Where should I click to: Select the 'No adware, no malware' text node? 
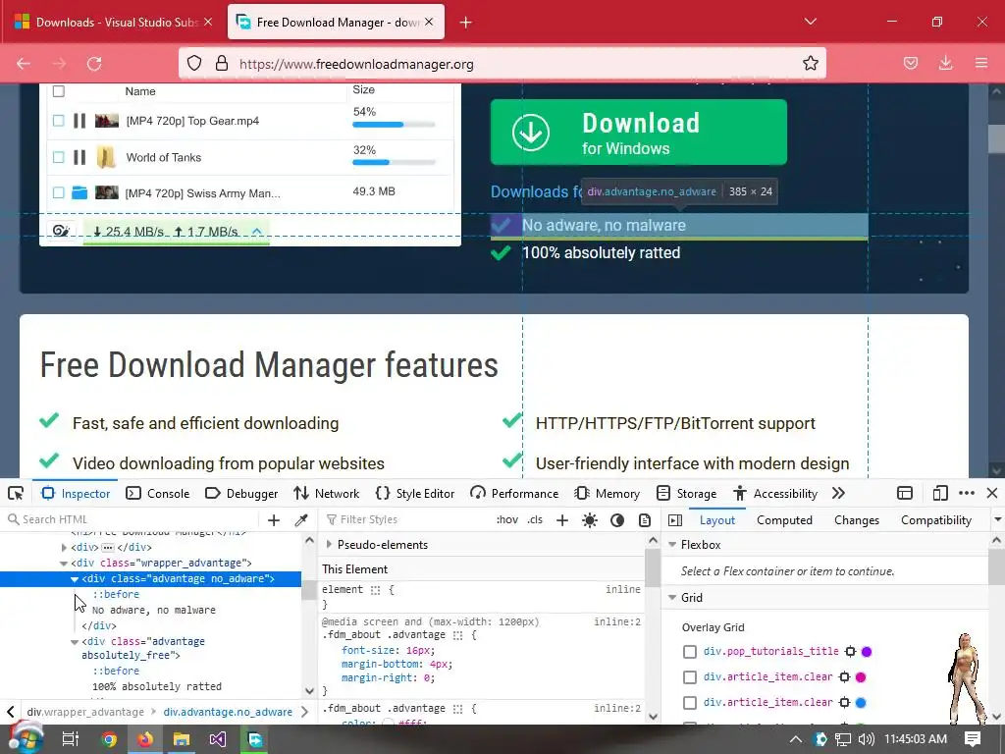pos(154,610)
